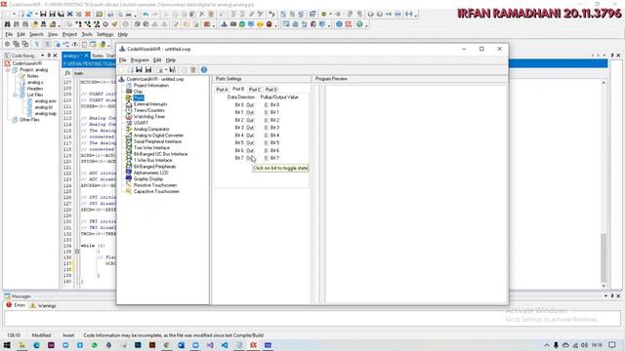The image size is (625, 351).
Task: Open Watchdog Timer settings
Action: coord(149,117)
